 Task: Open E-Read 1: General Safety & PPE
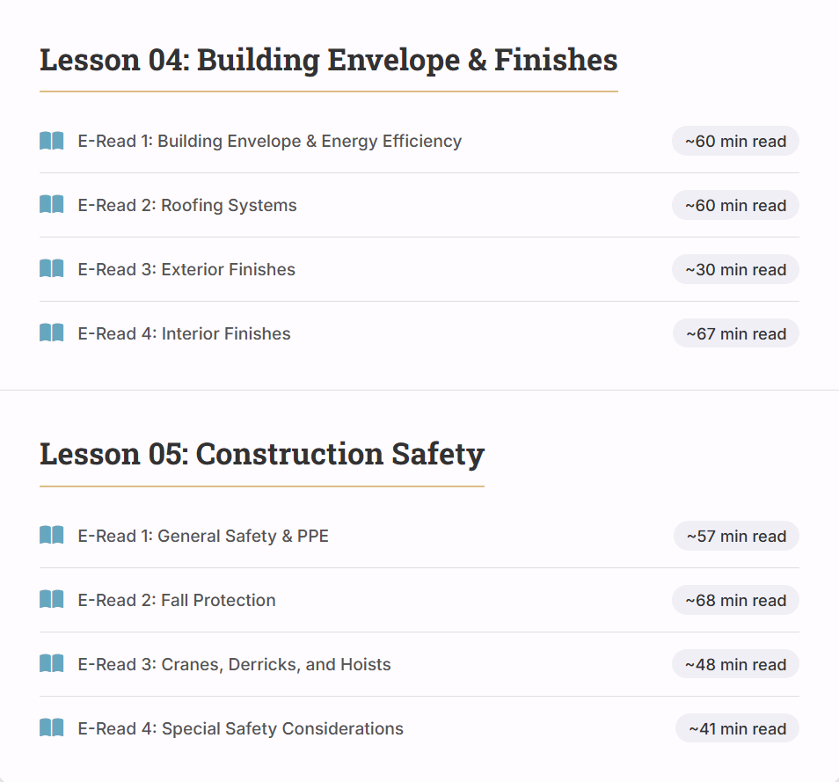point(203,536)
